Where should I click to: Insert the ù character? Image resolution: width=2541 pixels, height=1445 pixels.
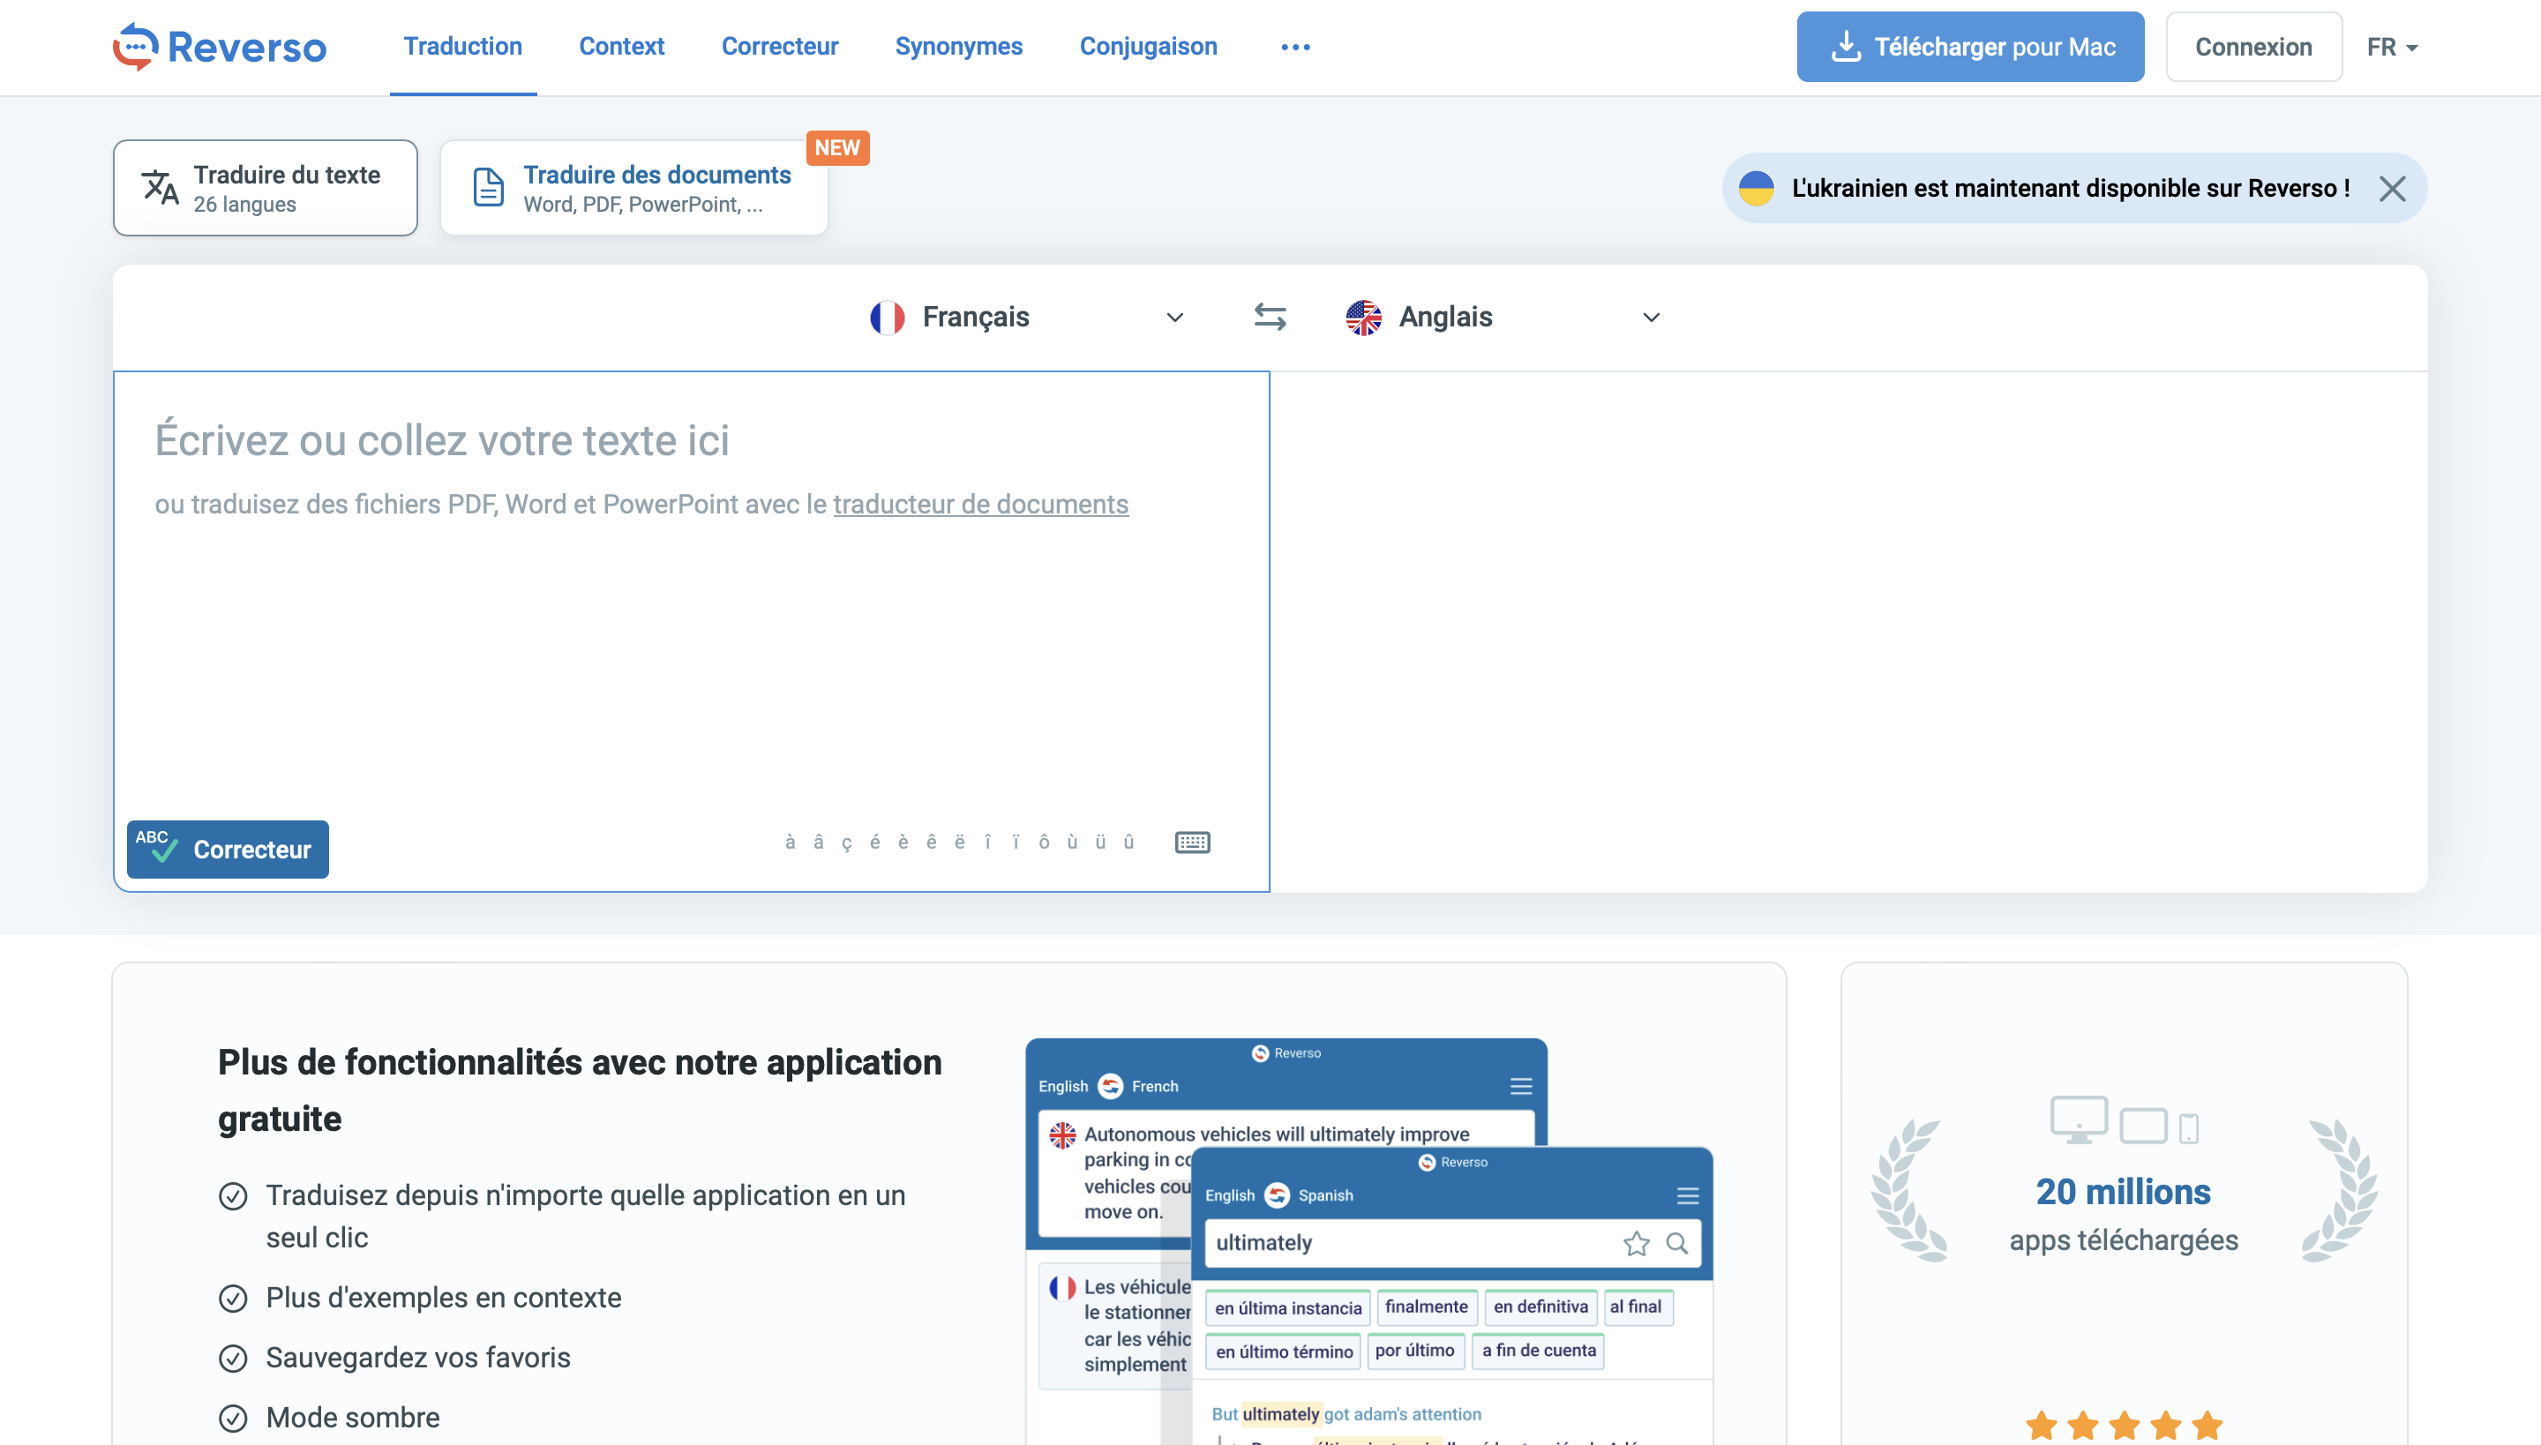pyautogui.click(x=1072, y=842)
